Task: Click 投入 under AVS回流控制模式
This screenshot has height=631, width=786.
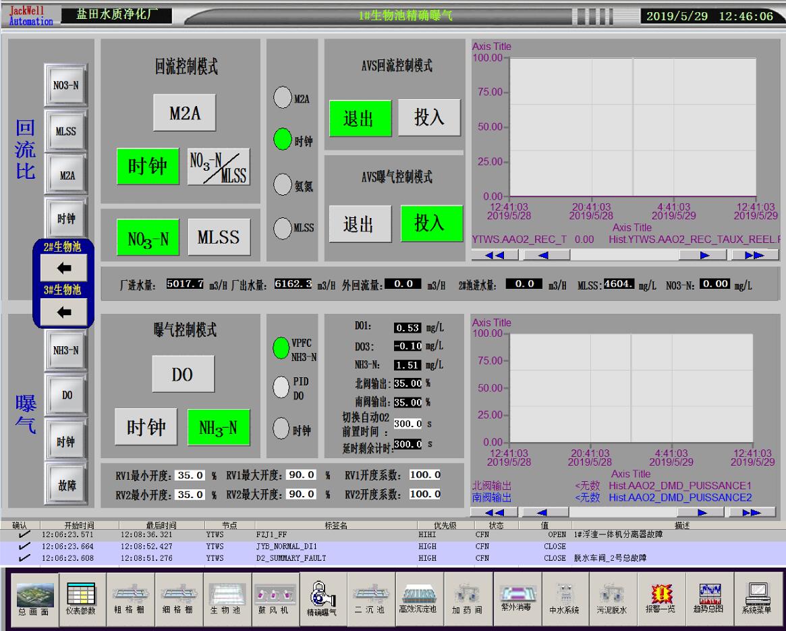Action: [429, 117]
